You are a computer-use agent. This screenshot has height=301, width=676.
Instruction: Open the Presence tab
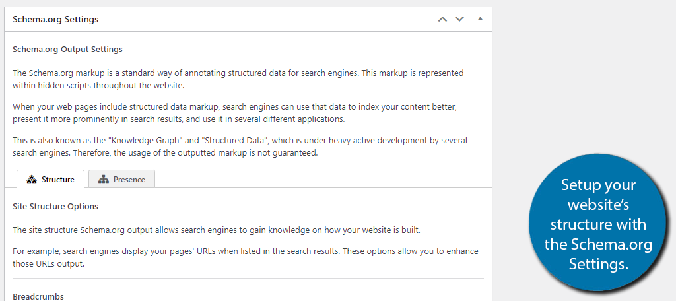(x=121, y=179)
